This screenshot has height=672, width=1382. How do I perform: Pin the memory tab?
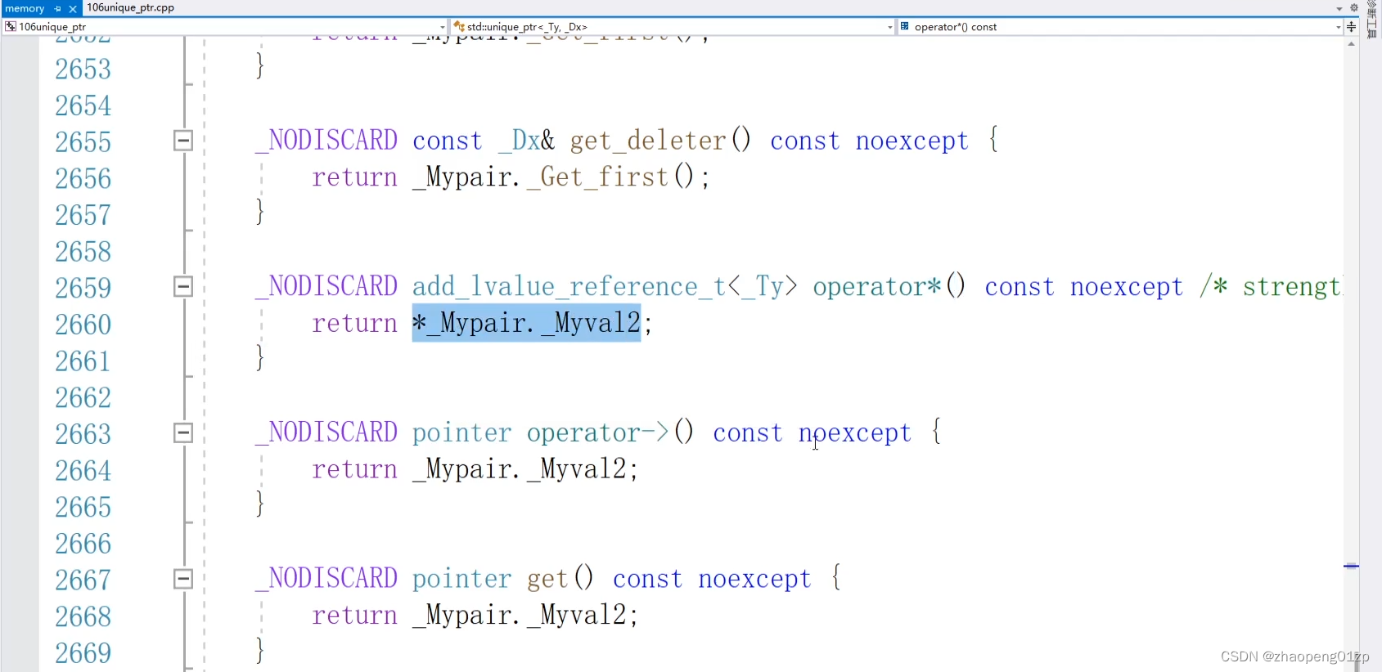click(58, 9)
